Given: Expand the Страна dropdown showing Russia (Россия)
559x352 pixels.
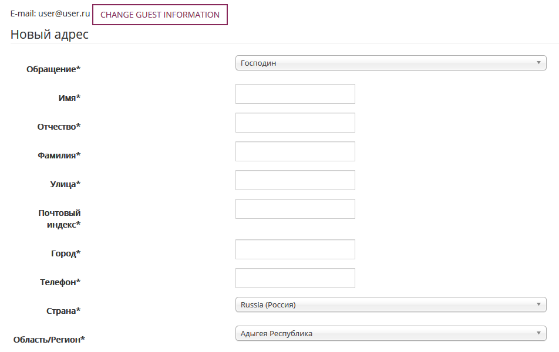Looking at the screenshot, I should pos(390,304).
